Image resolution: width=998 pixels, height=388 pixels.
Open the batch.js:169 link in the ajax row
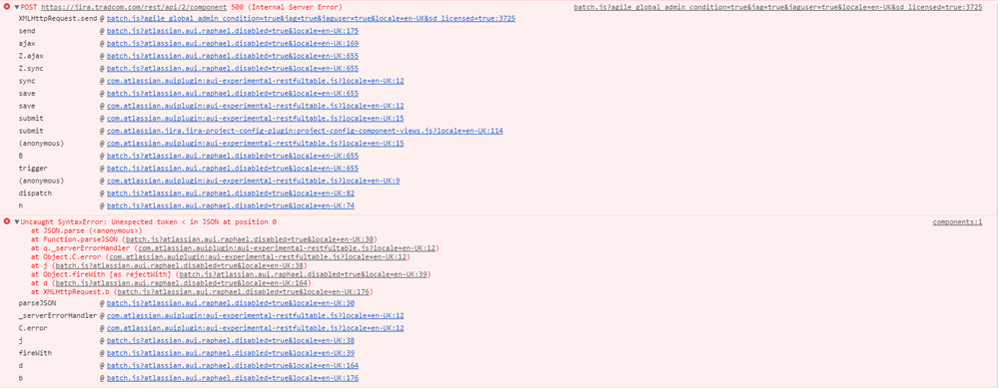pos(233,44)
